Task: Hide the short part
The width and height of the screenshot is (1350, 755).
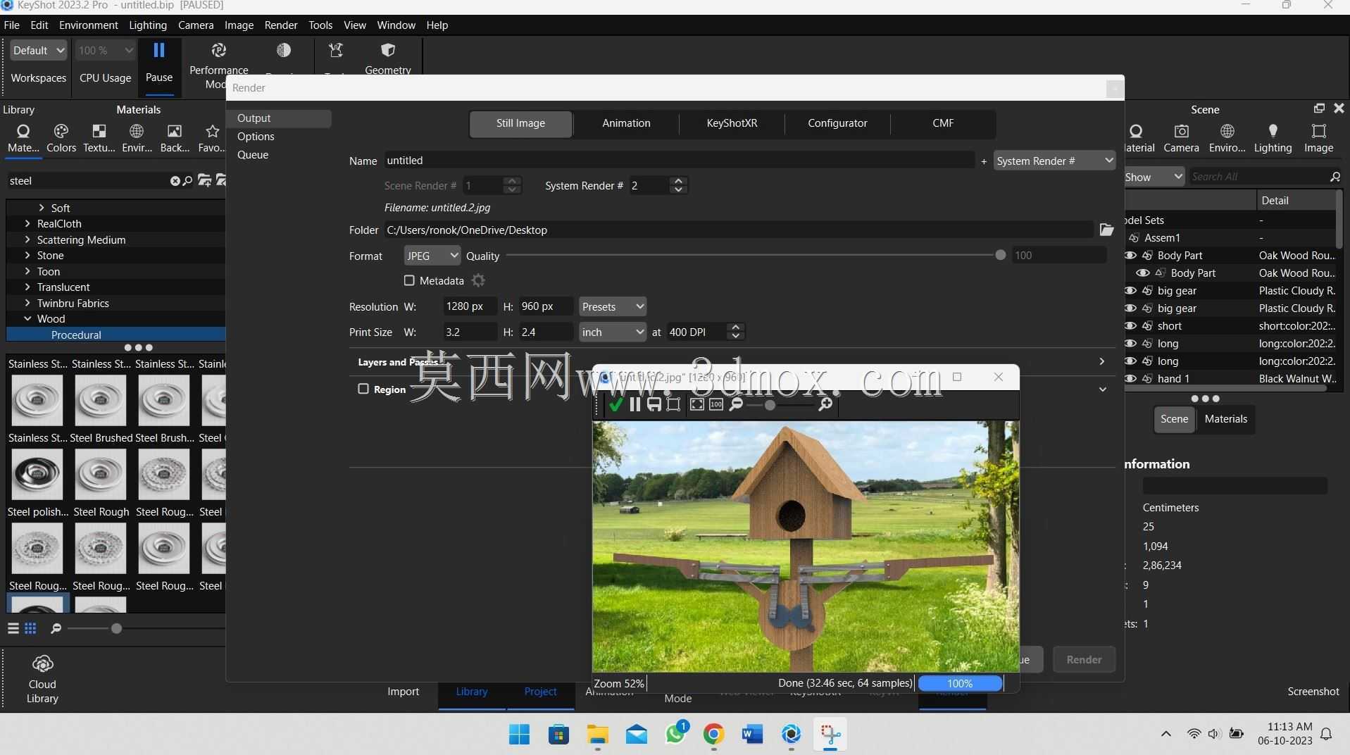Action: pyautogui.click(x=1130, y=326)
